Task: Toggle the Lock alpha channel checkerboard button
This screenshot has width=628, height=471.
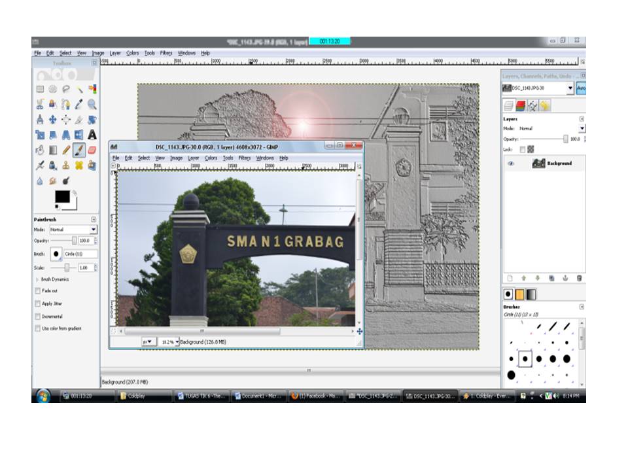Action: pyautogui.click(x=531, y=149)
